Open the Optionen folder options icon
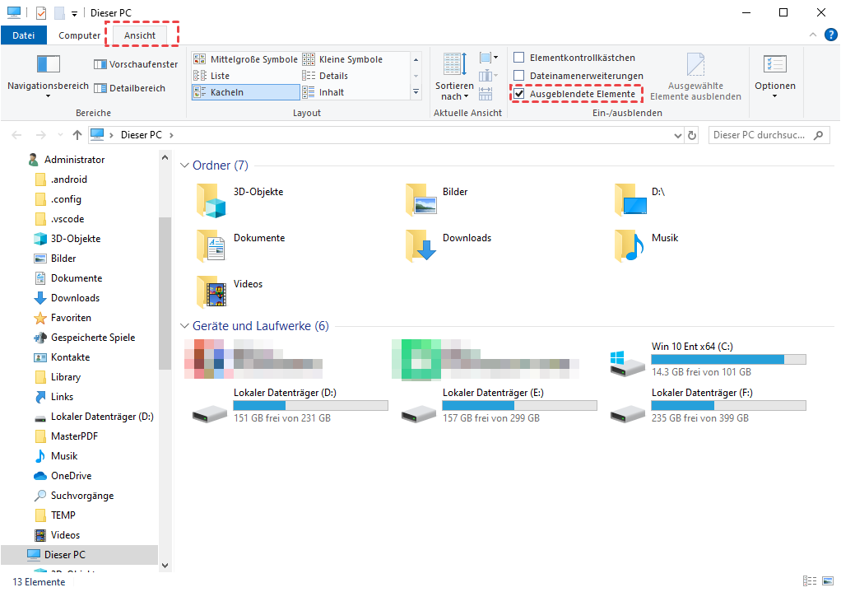The width and height of the screenshot is (841, 592). click(774, 65)
